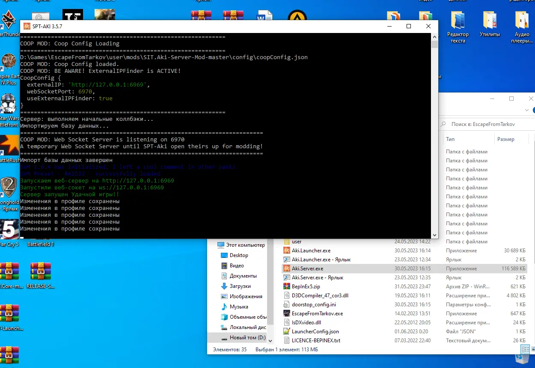Open Изображения in the navigation pane

coord(241,296)
